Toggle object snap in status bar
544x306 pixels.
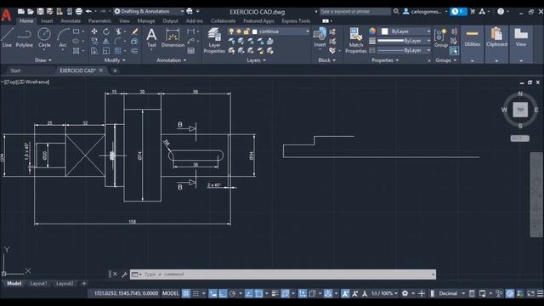(x=258, y=293)
